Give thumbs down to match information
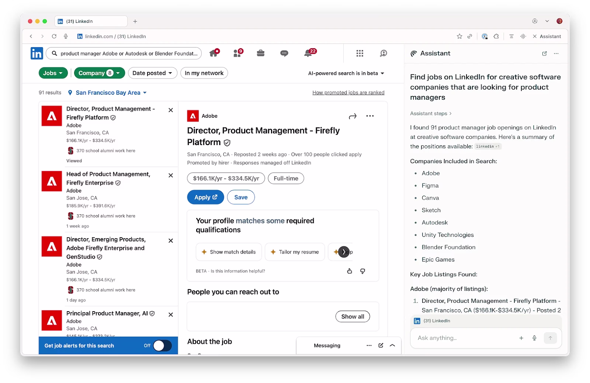Viewport: 590px width, 383px height. [362, 271]
